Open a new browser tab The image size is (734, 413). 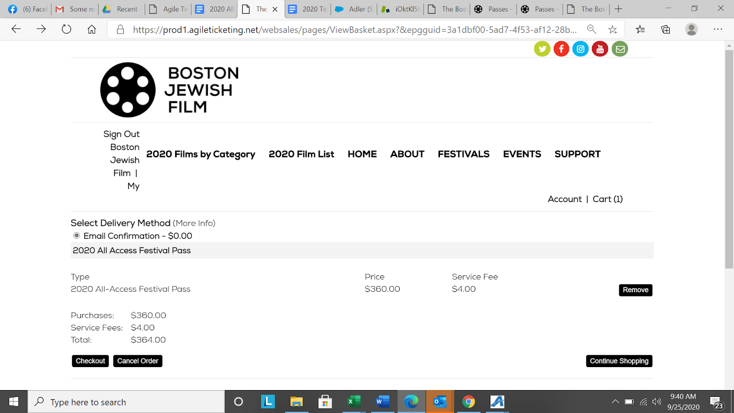point(618,9)
